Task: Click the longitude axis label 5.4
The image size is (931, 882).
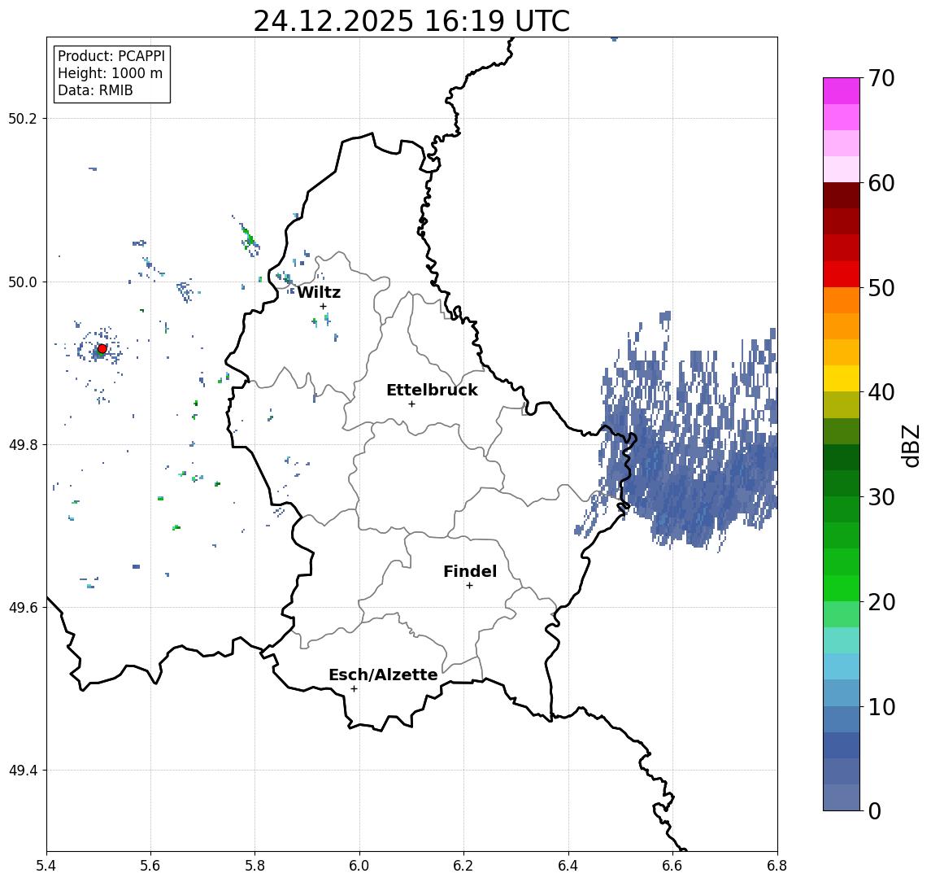Action: (x=46, y=866)
